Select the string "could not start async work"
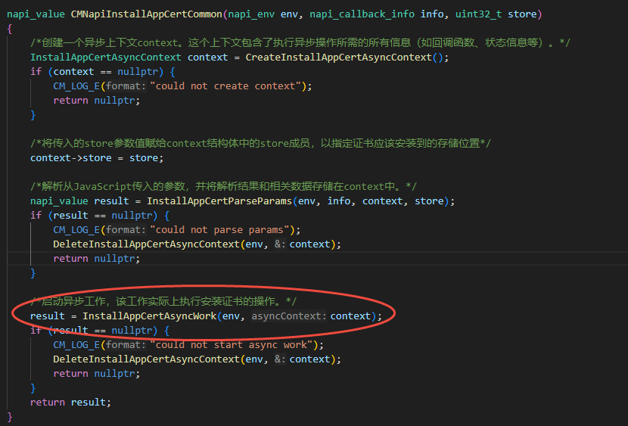The width and height of the screenshot is (628, 426). click(231, 345)
